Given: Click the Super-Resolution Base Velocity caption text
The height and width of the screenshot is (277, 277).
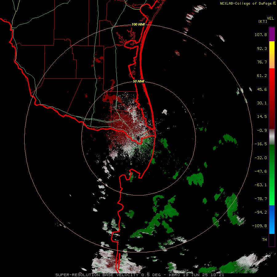Looking at the screenshot, I should coord(139,275).
